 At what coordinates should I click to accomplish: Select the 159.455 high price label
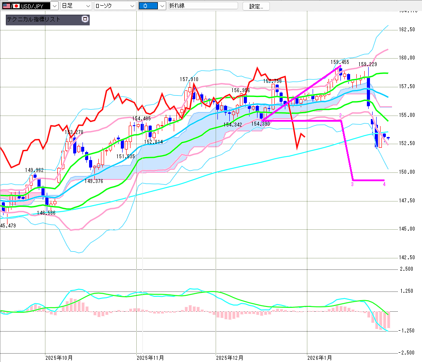pos(340,62)
